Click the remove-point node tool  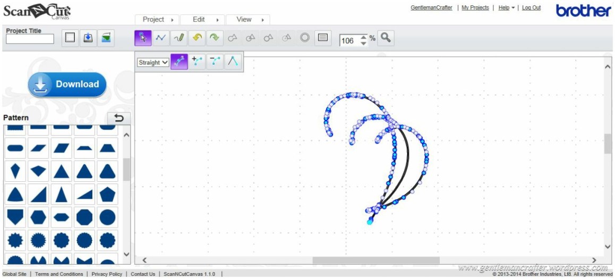point(215,62)
